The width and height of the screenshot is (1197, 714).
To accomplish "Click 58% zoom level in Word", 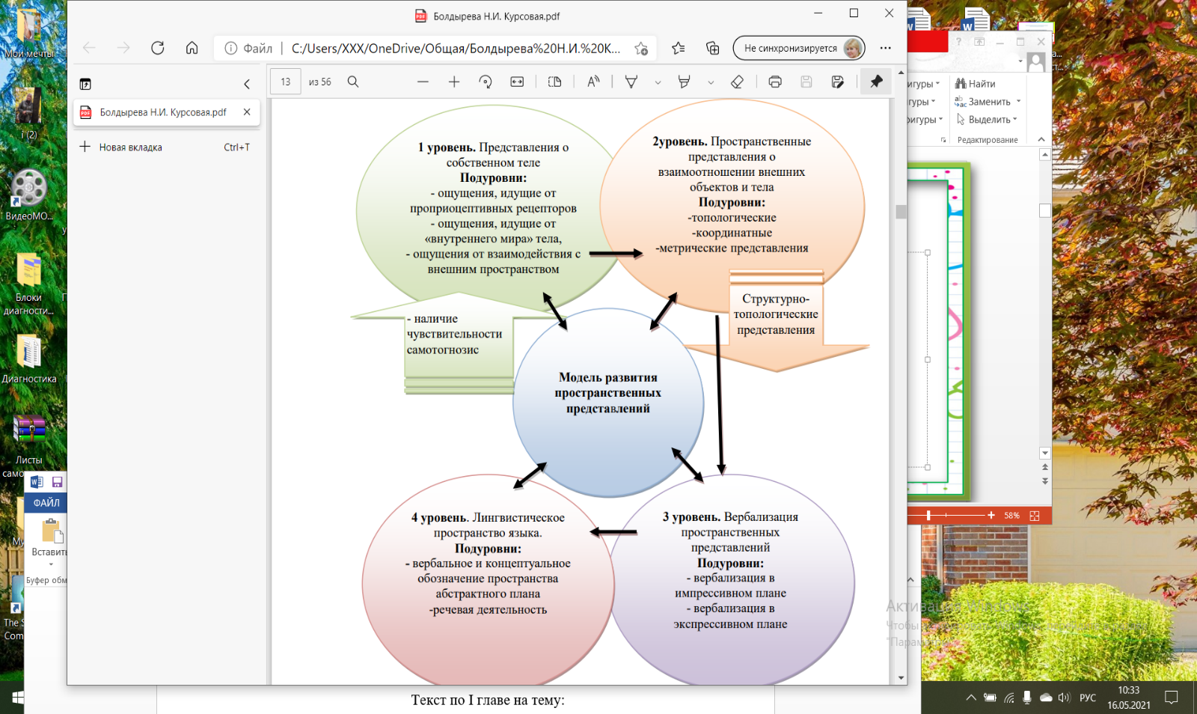I will 1011,516.
